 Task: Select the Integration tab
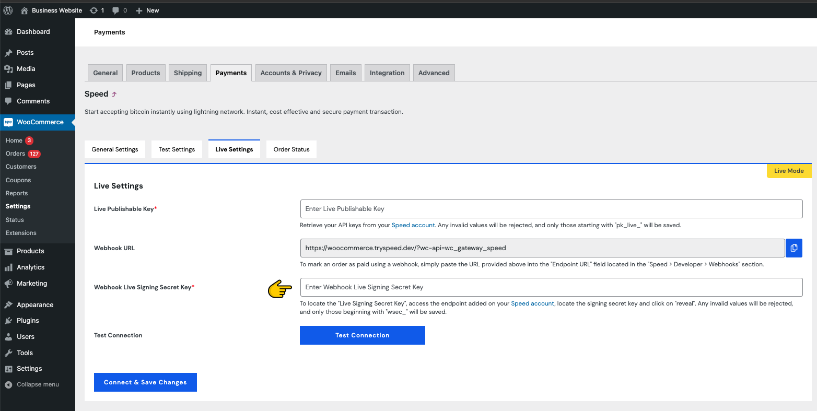pos(387,73)
